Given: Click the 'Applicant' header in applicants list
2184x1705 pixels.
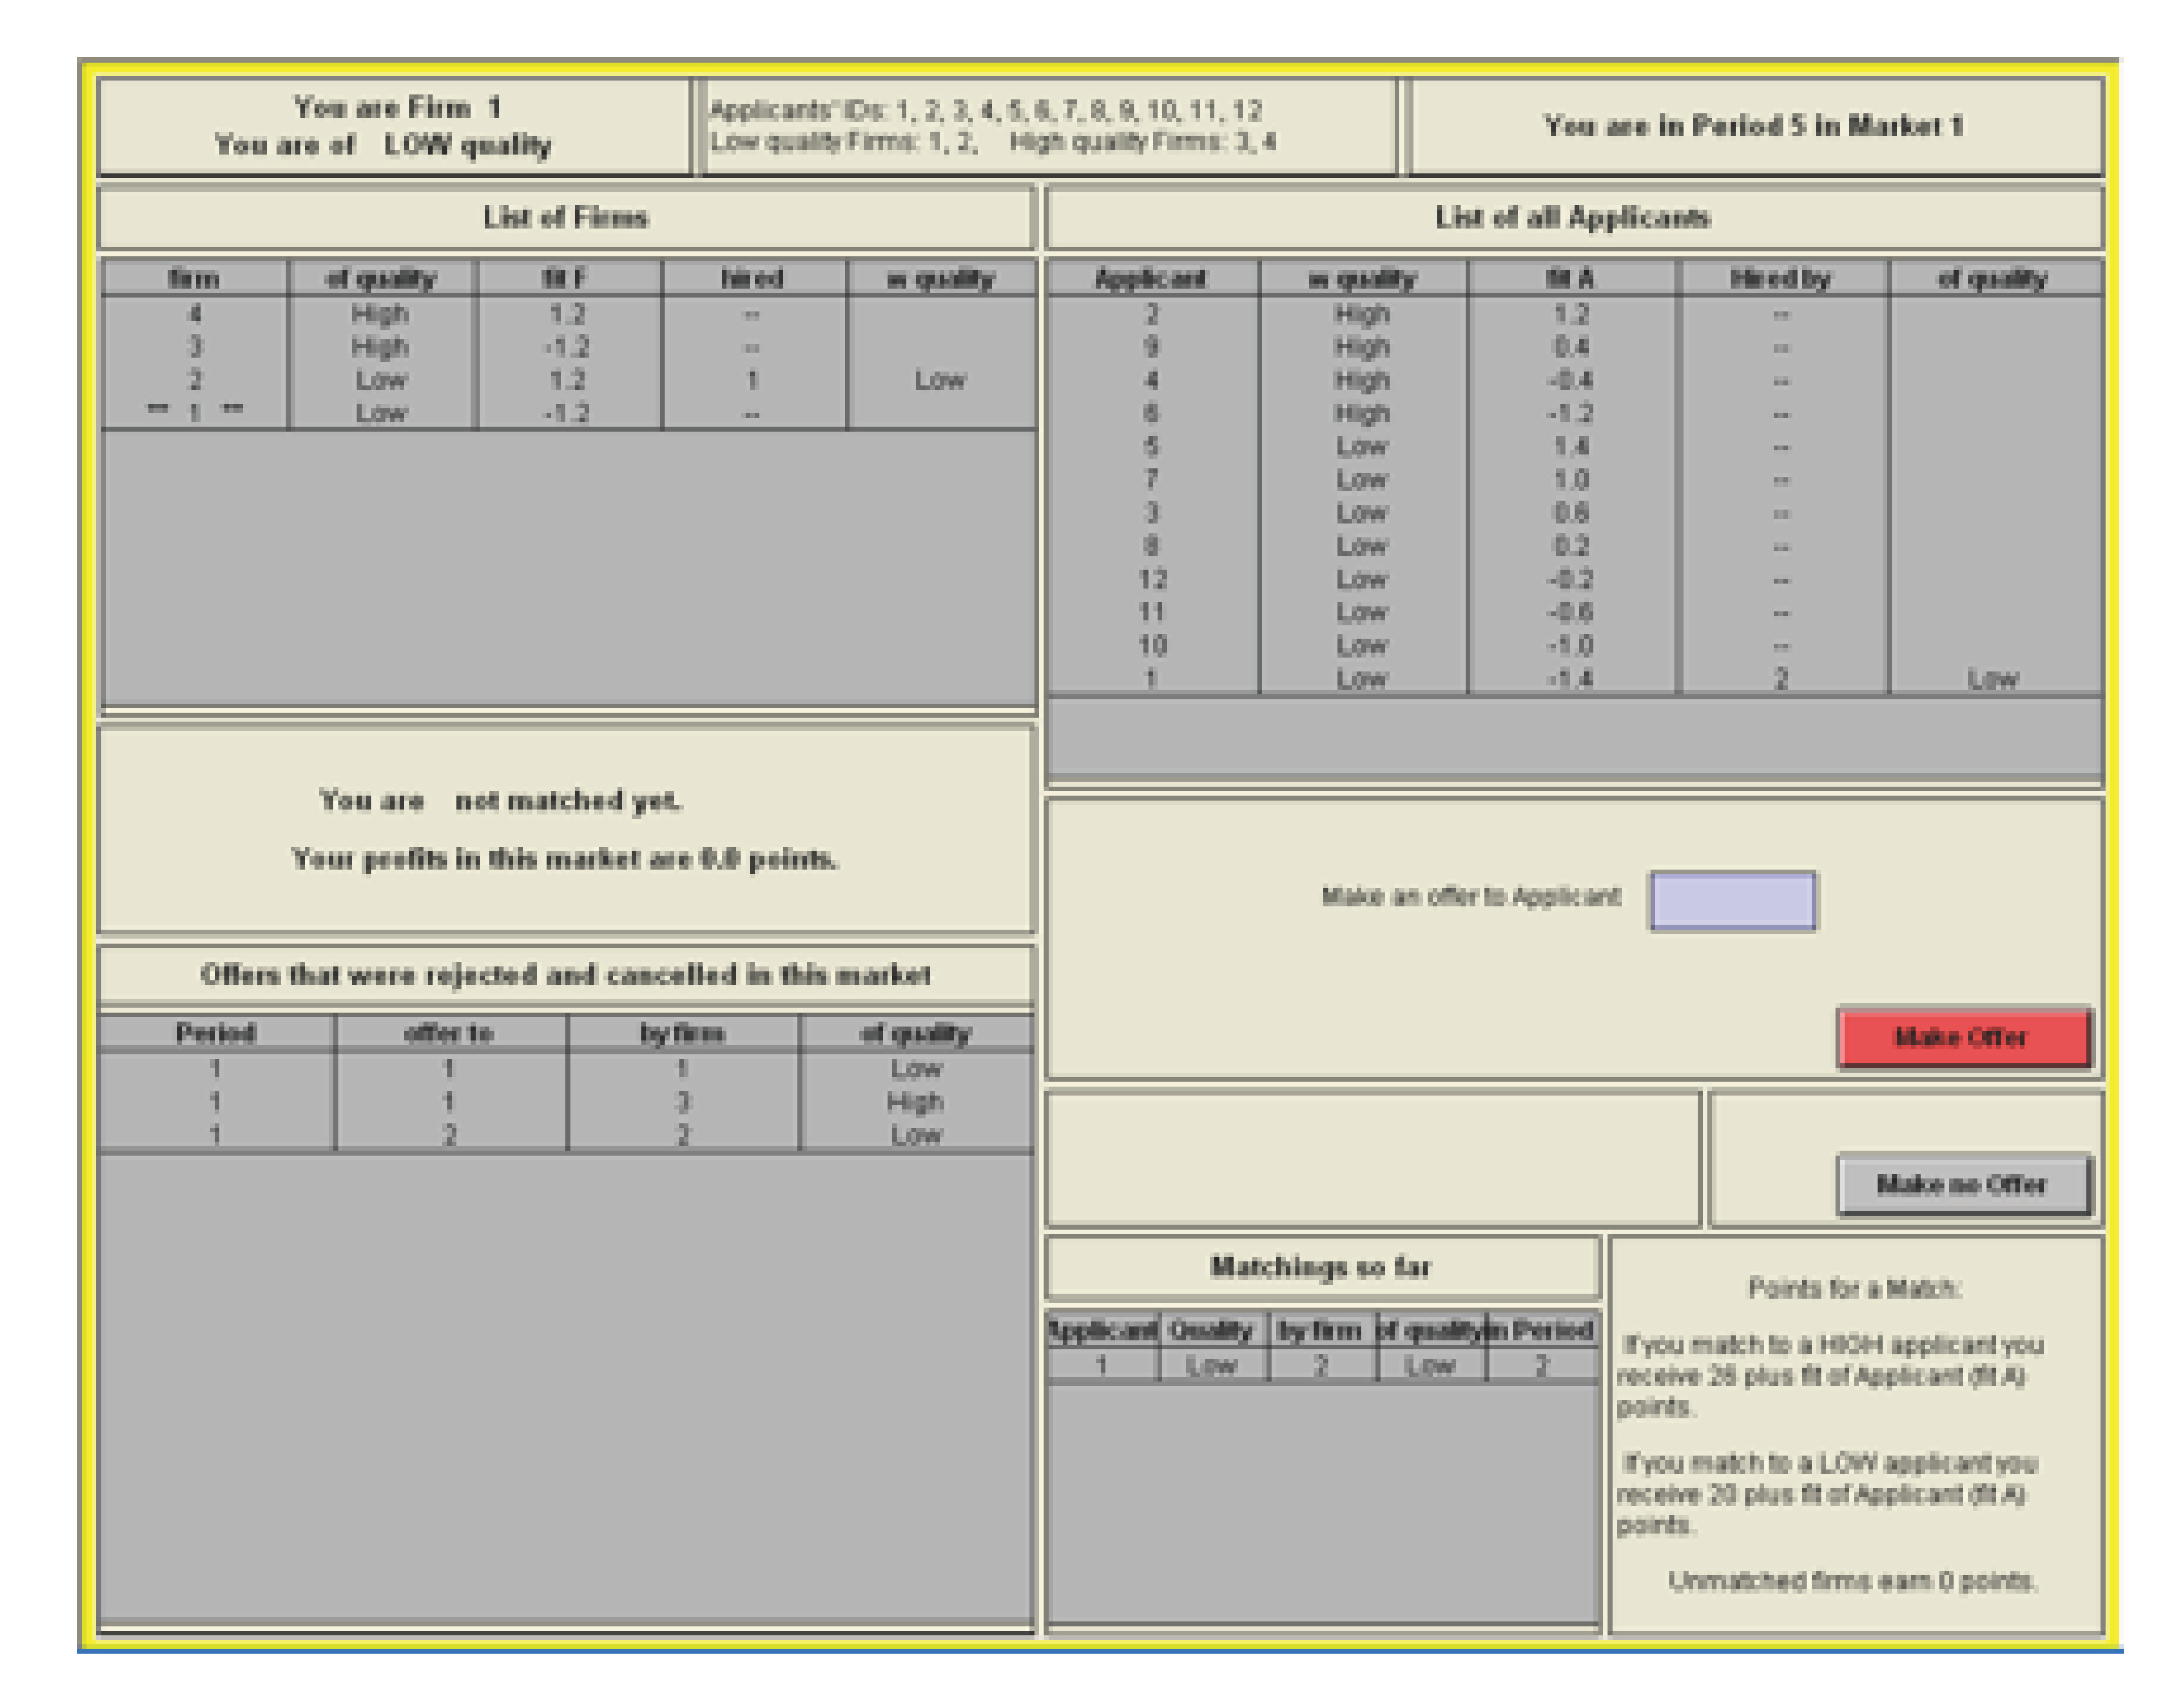Looking at the screenshot, I should tap(1151, 278).
